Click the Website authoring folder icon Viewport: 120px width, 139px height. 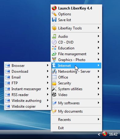(8, 100)
